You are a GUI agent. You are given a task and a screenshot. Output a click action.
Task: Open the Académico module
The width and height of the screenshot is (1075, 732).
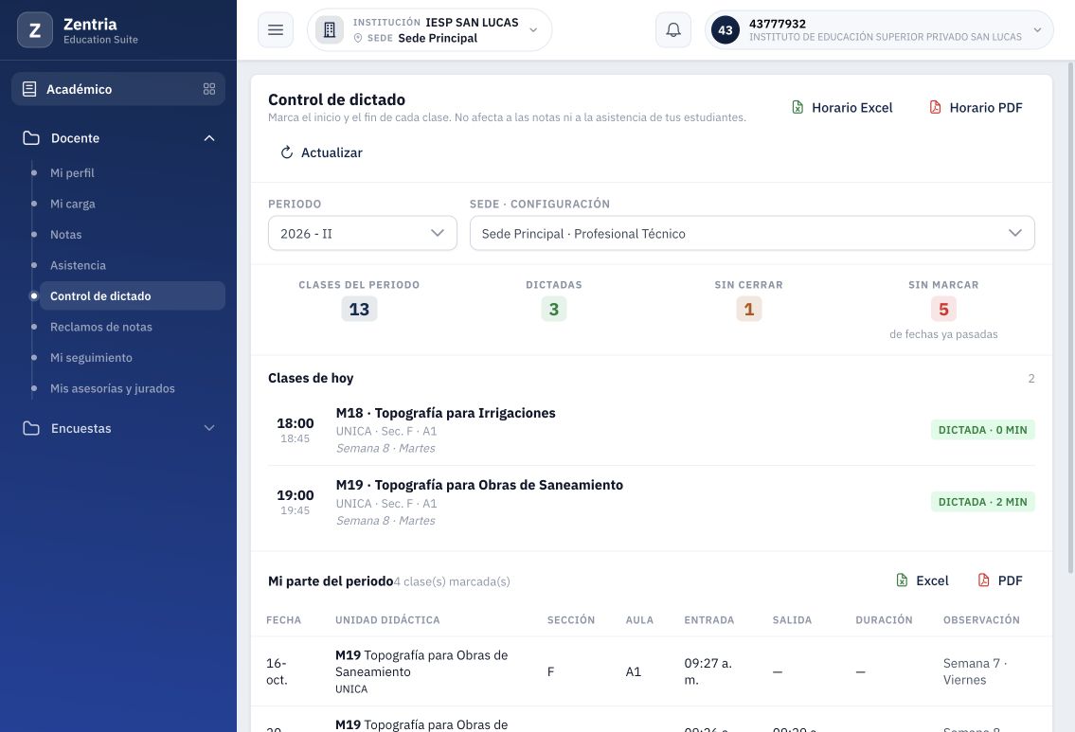click(118, 89)
